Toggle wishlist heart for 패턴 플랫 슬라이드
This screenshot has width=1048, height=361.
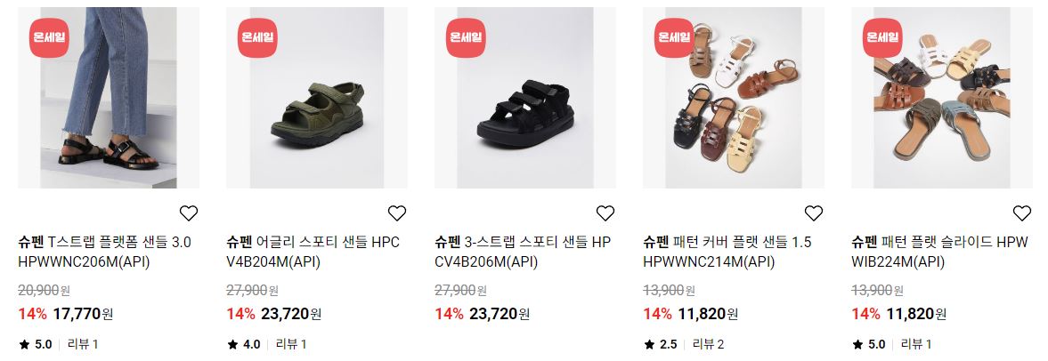point(1022,213)
